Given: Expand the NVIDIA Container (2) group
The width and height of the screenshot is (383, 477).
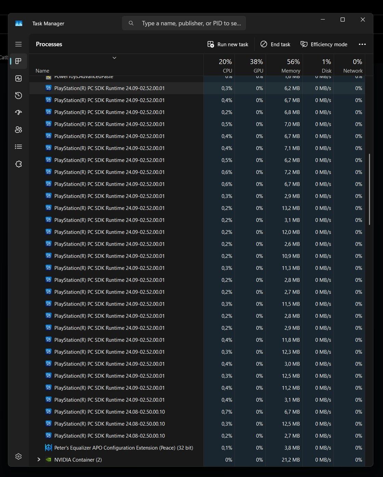Looking at the screenshot, I should [39, 460].
